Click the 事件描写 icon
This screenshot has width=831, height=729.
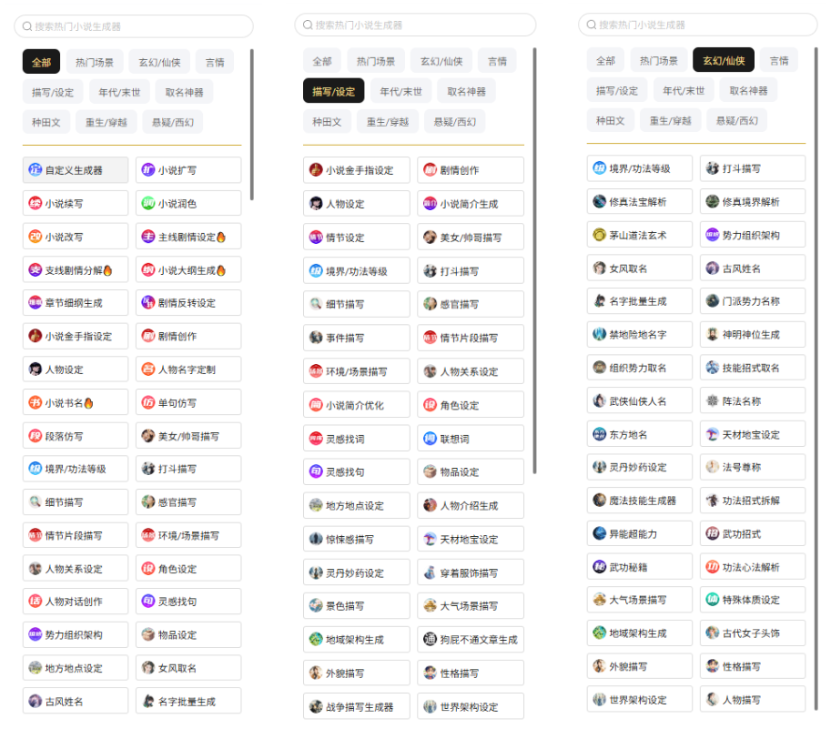(x=316, y=338)
